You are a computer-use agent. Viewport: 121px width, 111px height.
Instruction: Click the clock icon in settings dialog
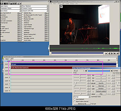point(76,73)
